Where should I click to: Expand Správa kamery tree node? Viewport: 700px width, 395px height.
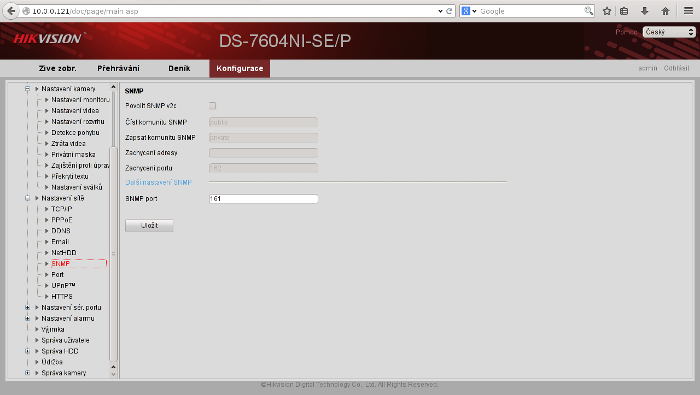tap(27, 373)
